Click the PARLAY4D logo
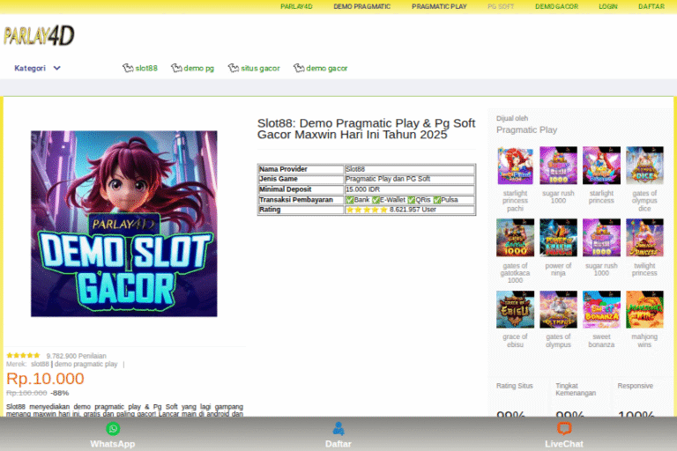Viewport: 677px width, 451px height. pos(39,36)
